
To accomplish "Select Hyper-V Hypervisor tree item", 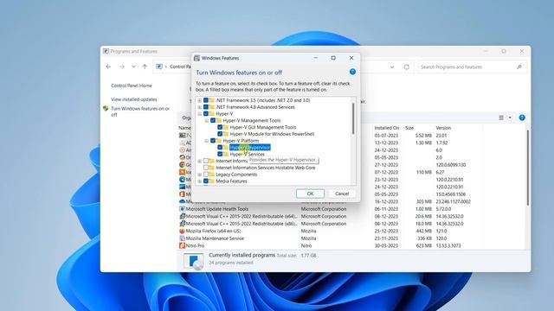I will pyautogui.click(x=250, y=148).
